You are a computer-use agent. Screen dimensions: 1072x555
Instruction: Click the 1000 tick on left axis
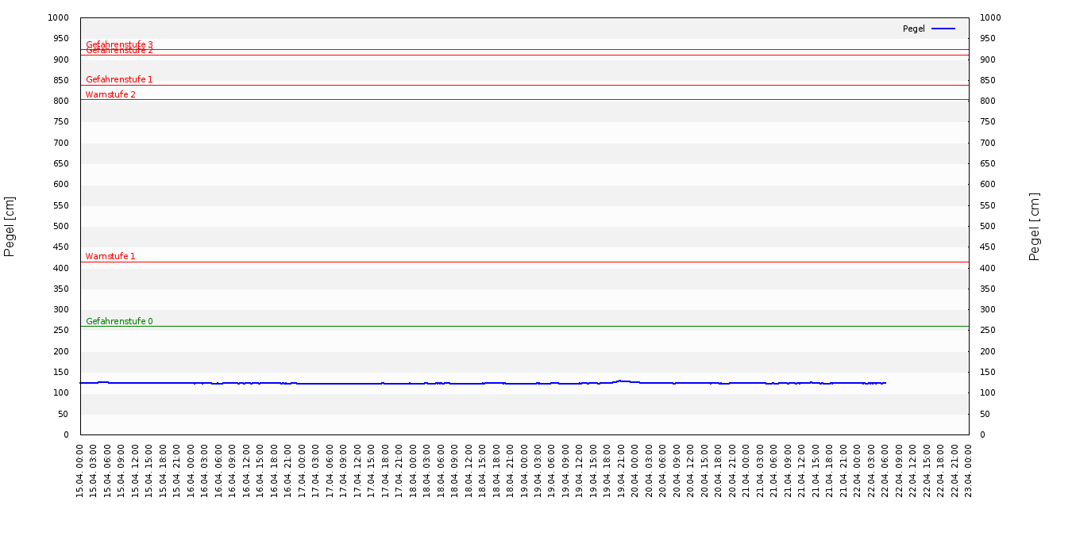(x=58, y=17)
